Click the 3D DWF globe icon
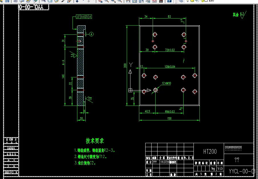258x179 pixels. 35,1
